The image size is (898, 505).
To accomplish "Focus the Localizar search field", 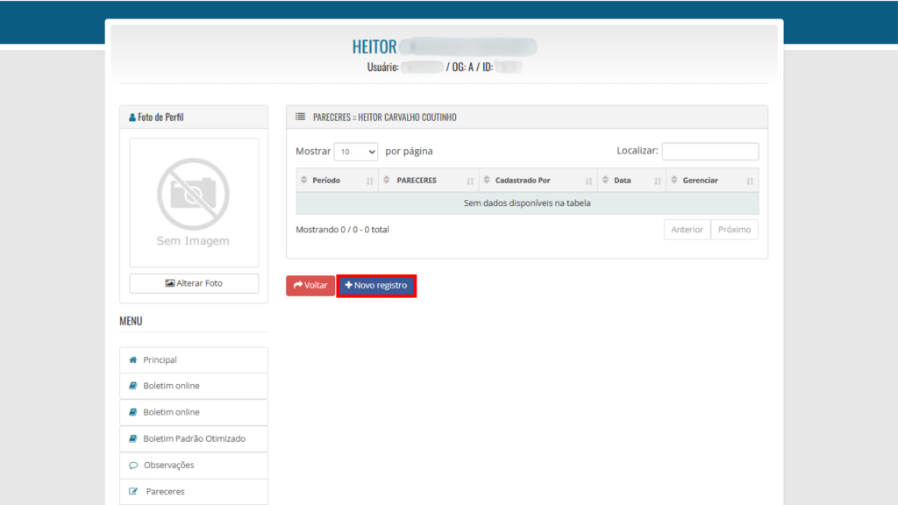I will point(709,152).
